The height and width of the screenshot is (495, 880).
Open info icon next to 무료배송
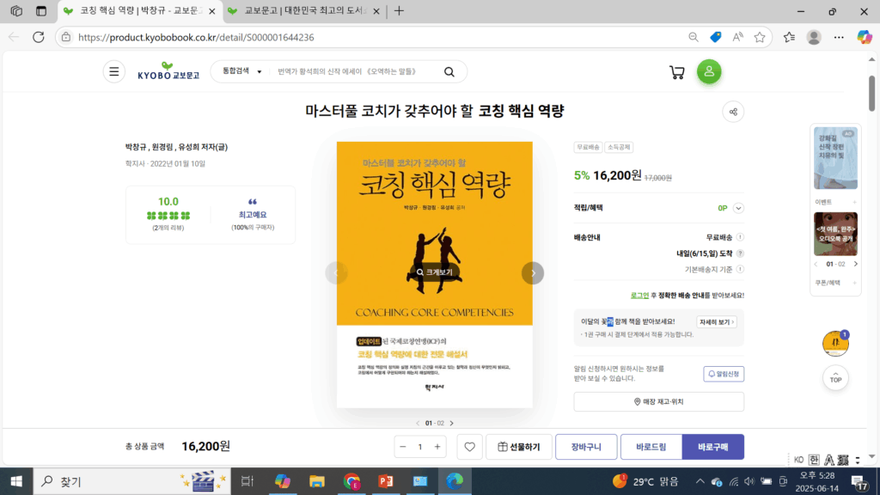(x=740, y=237)
